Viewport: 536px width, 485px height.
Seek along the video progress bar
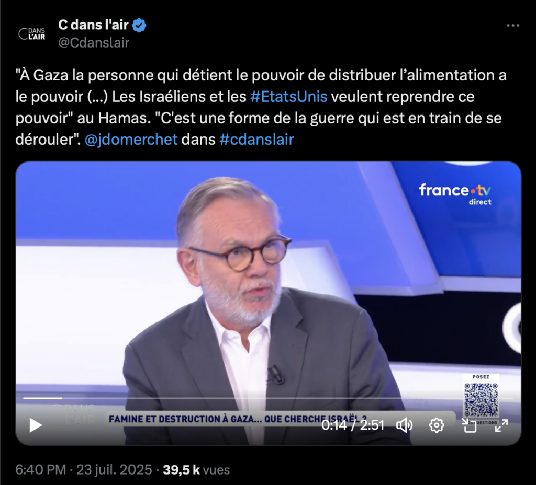point(268,398)
